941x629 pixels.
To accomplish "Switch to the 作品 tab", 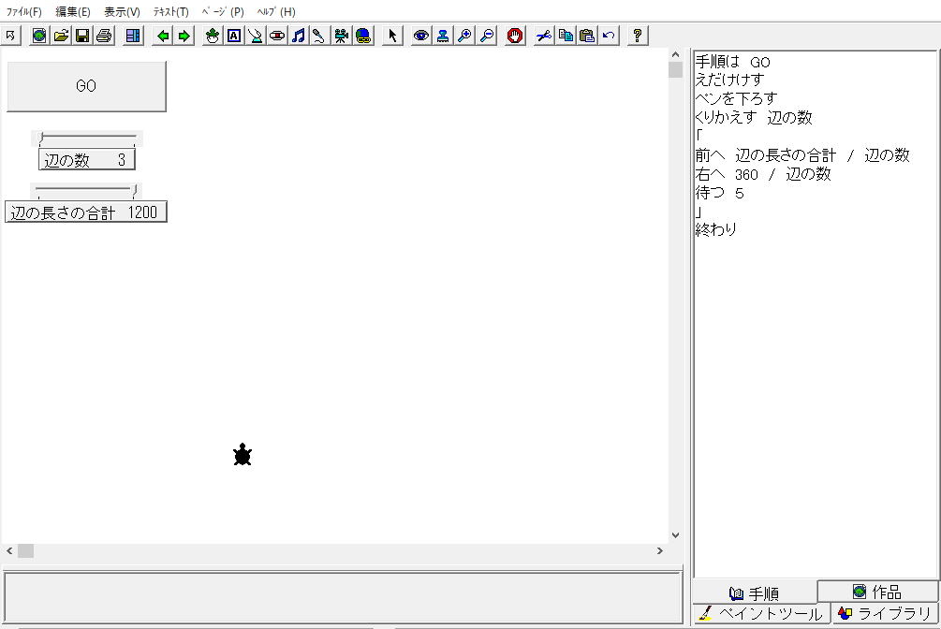I will (877, 592).
